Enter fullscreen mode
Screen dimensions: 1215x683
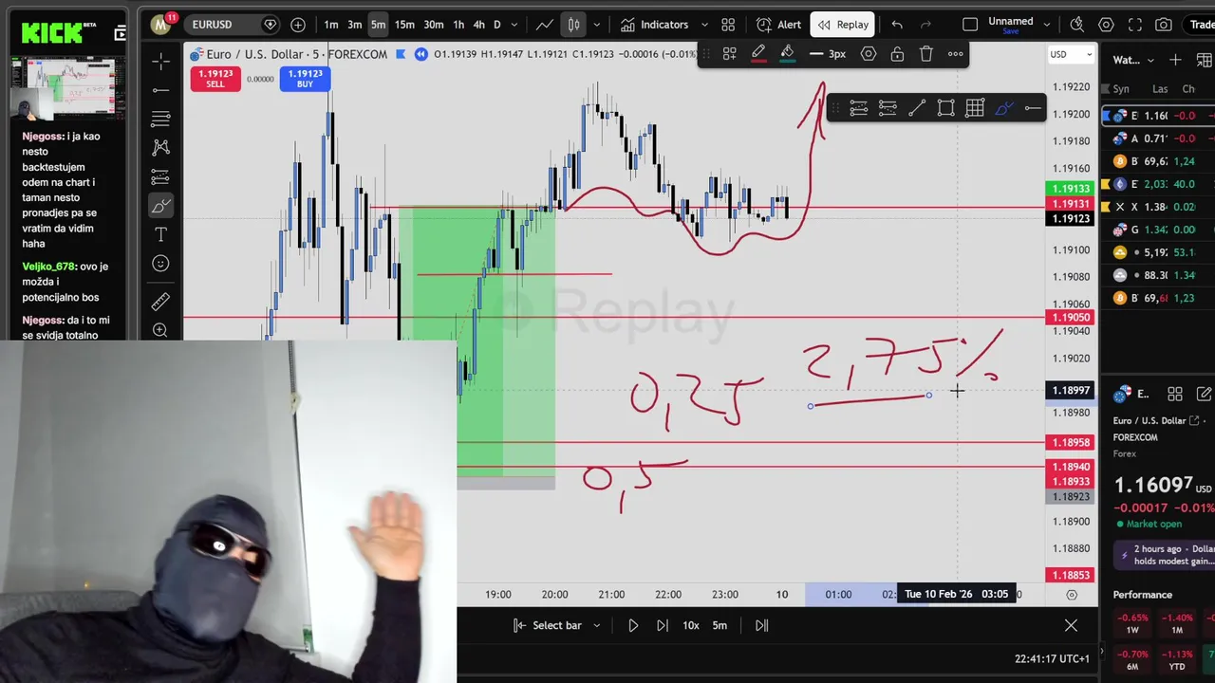coord(1135,25)
